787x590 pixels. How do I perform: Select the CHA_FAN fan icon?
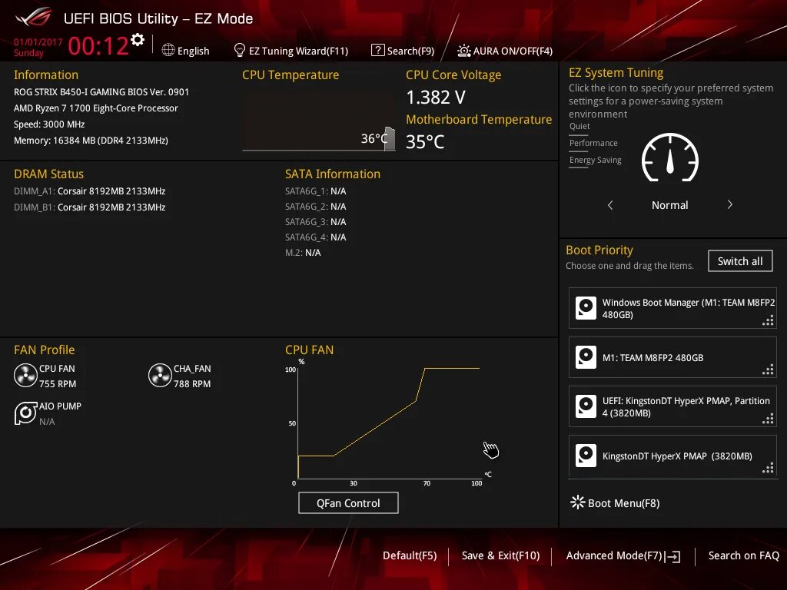click(x=160, y=375)
